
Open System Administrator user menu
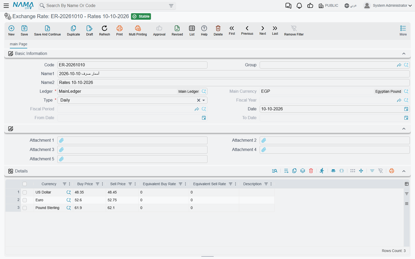(388, 5)
